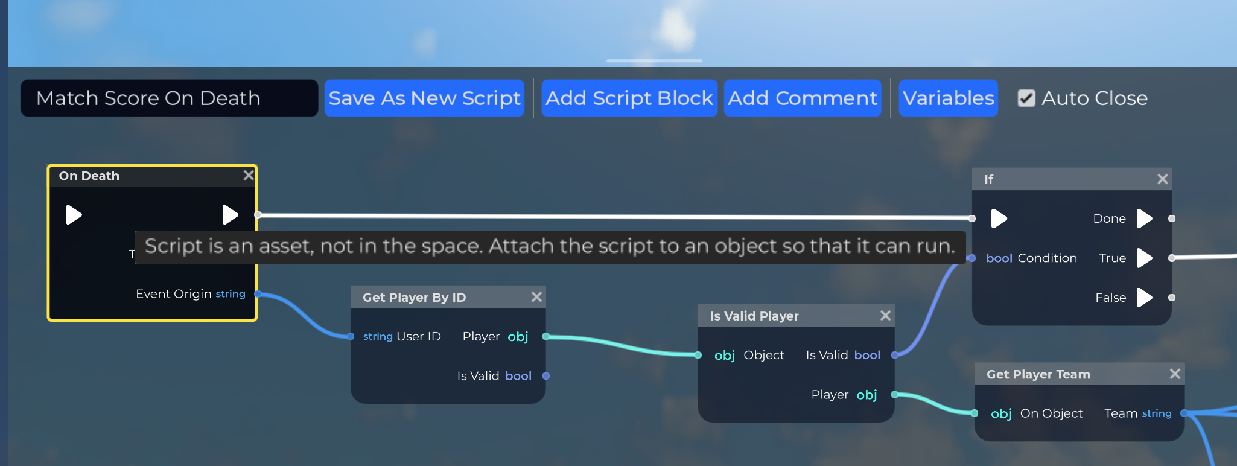Click Add Comment button
This screenshot has width=1237, height=466.
click(803, 98)
